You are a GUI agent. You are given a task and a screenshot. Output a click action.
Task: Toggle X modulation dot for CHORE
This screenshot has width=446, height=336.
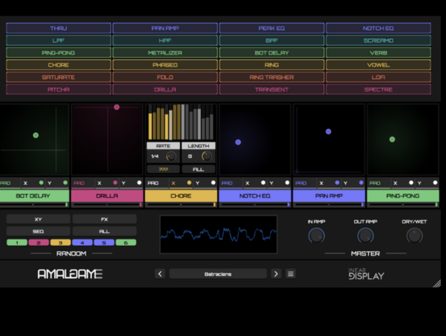coord(189,183)
